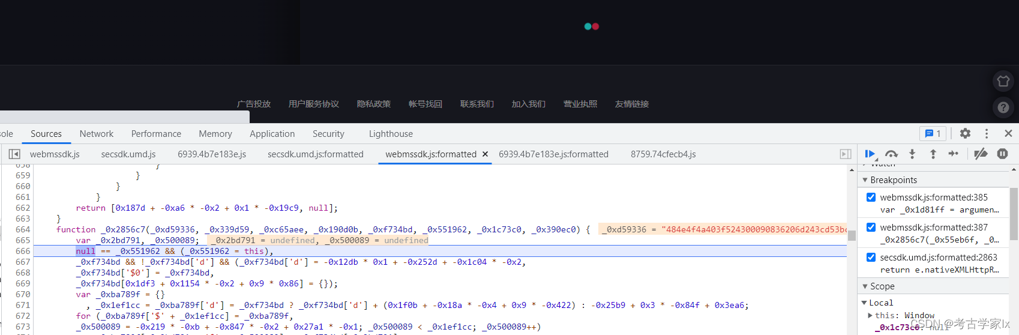The image size is (1019, 335).
Task: Click the Step debugger arrow icon
Action: [x=954, y=154]
